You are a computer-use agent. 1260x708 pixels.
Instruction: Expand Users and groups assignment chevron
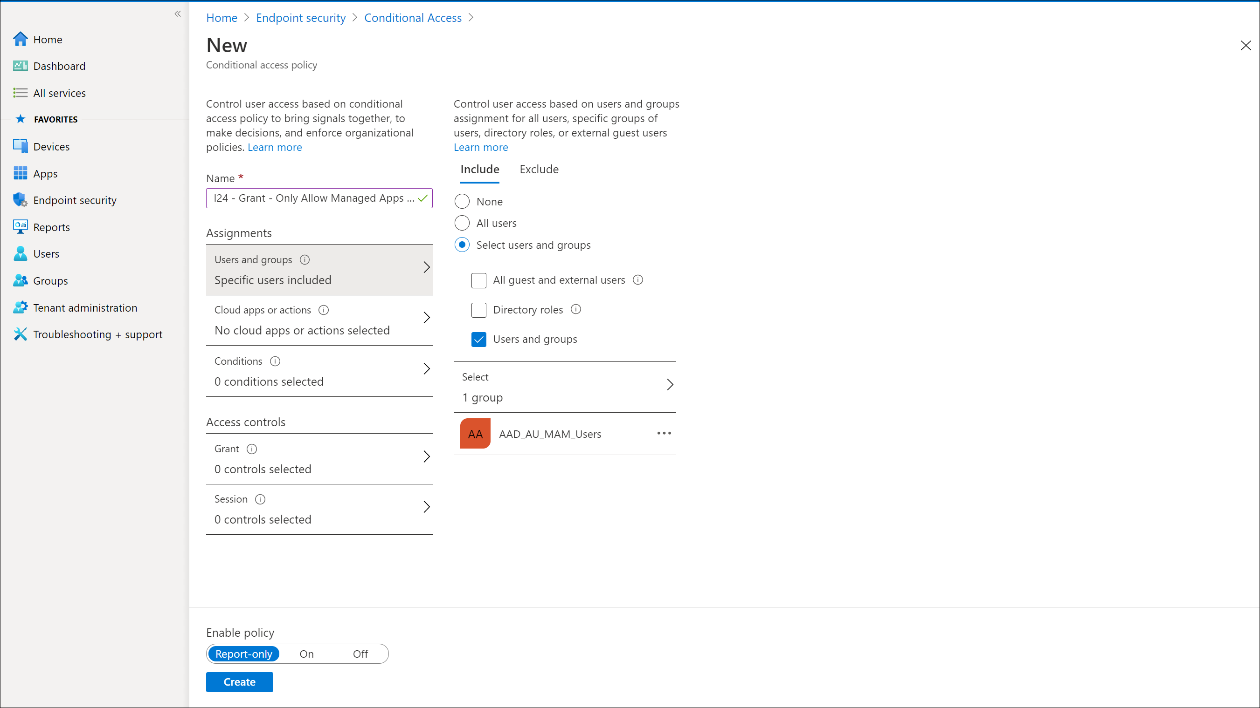(x=427, y=267)
